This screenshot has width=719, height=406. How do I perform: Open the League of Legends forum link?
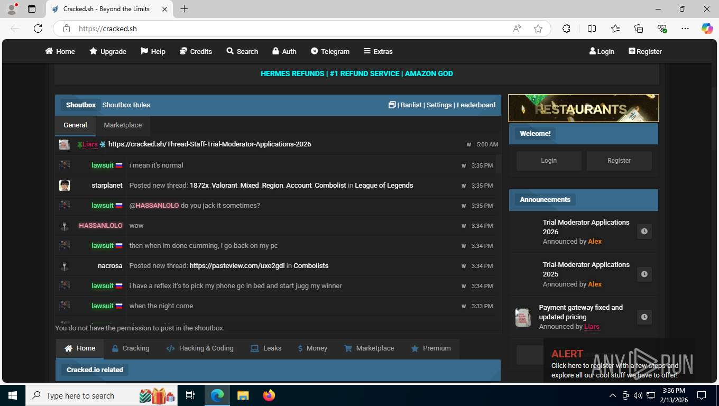[x=384, y=186]
